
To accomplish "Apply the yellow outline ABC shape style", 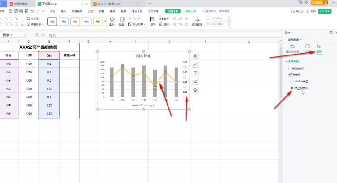I will 98,22.
